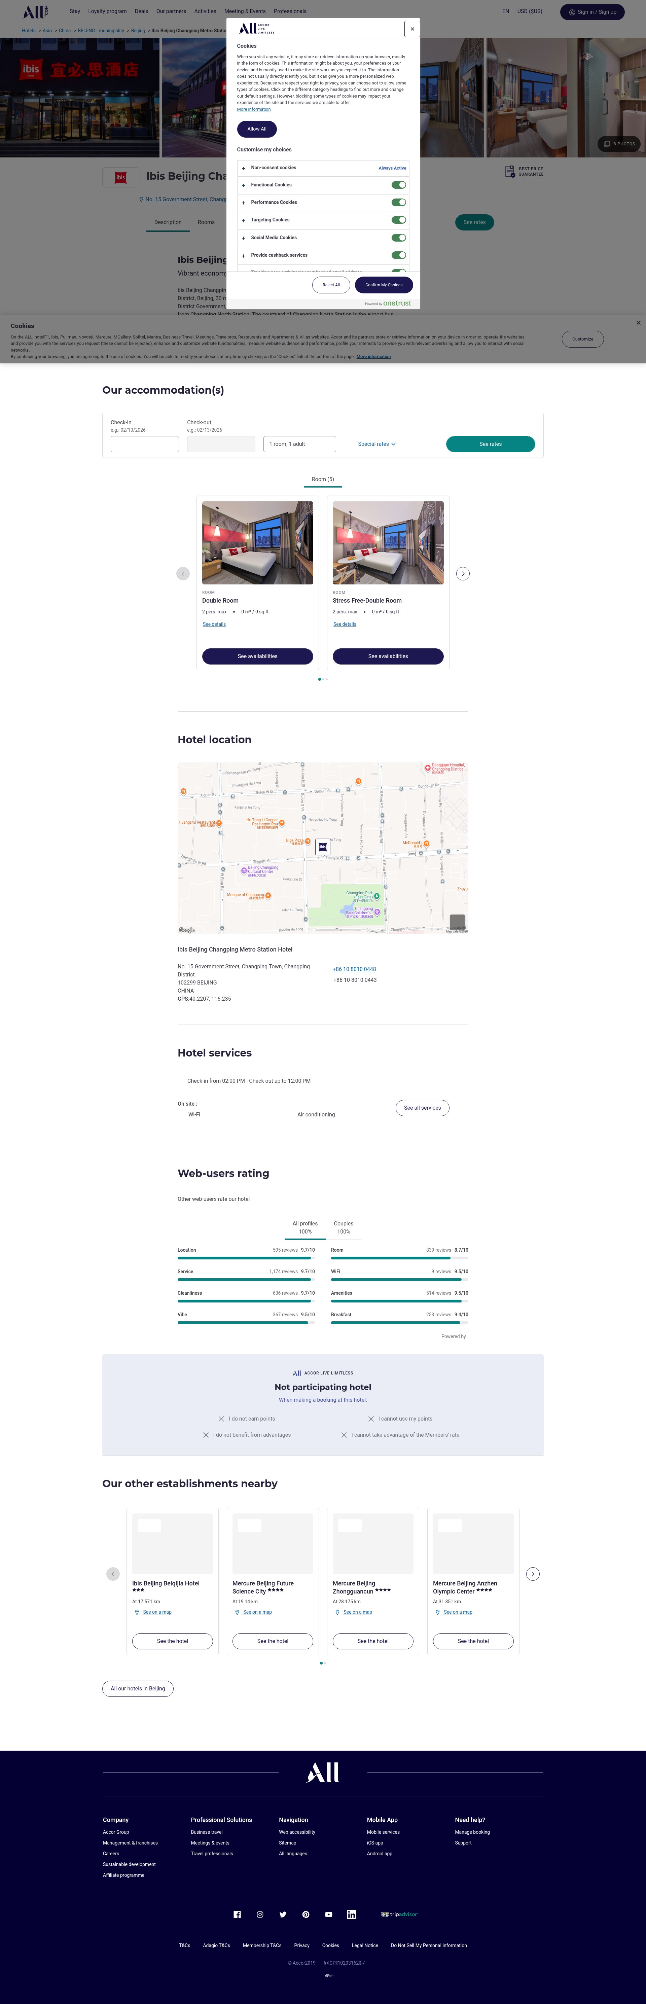
Task: See availabilities for Double Room
Action: [x=258, y=656]
